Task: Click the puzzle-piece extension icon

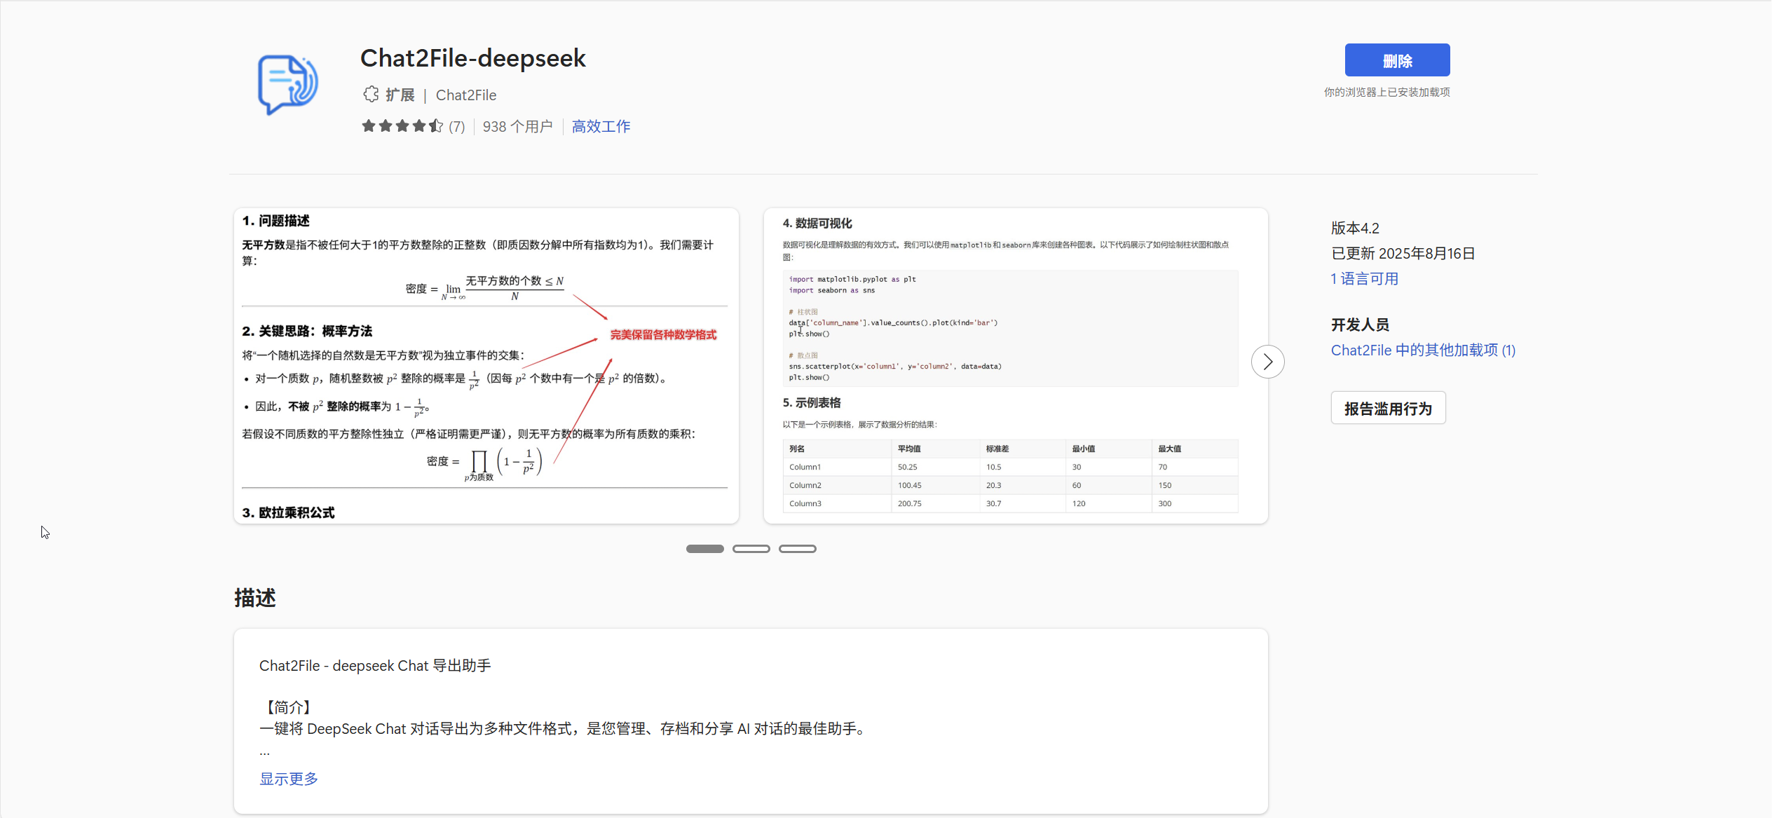Action: (x=371, y=95)
